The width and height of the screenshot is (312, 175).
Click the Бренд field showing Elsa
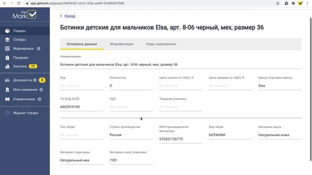coord(280,86)
